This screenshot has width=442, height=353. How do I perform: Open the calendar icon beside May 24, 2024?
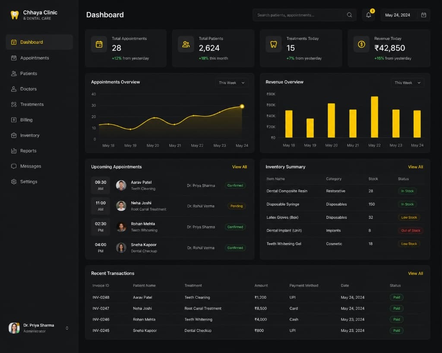(x=423, y=15)
